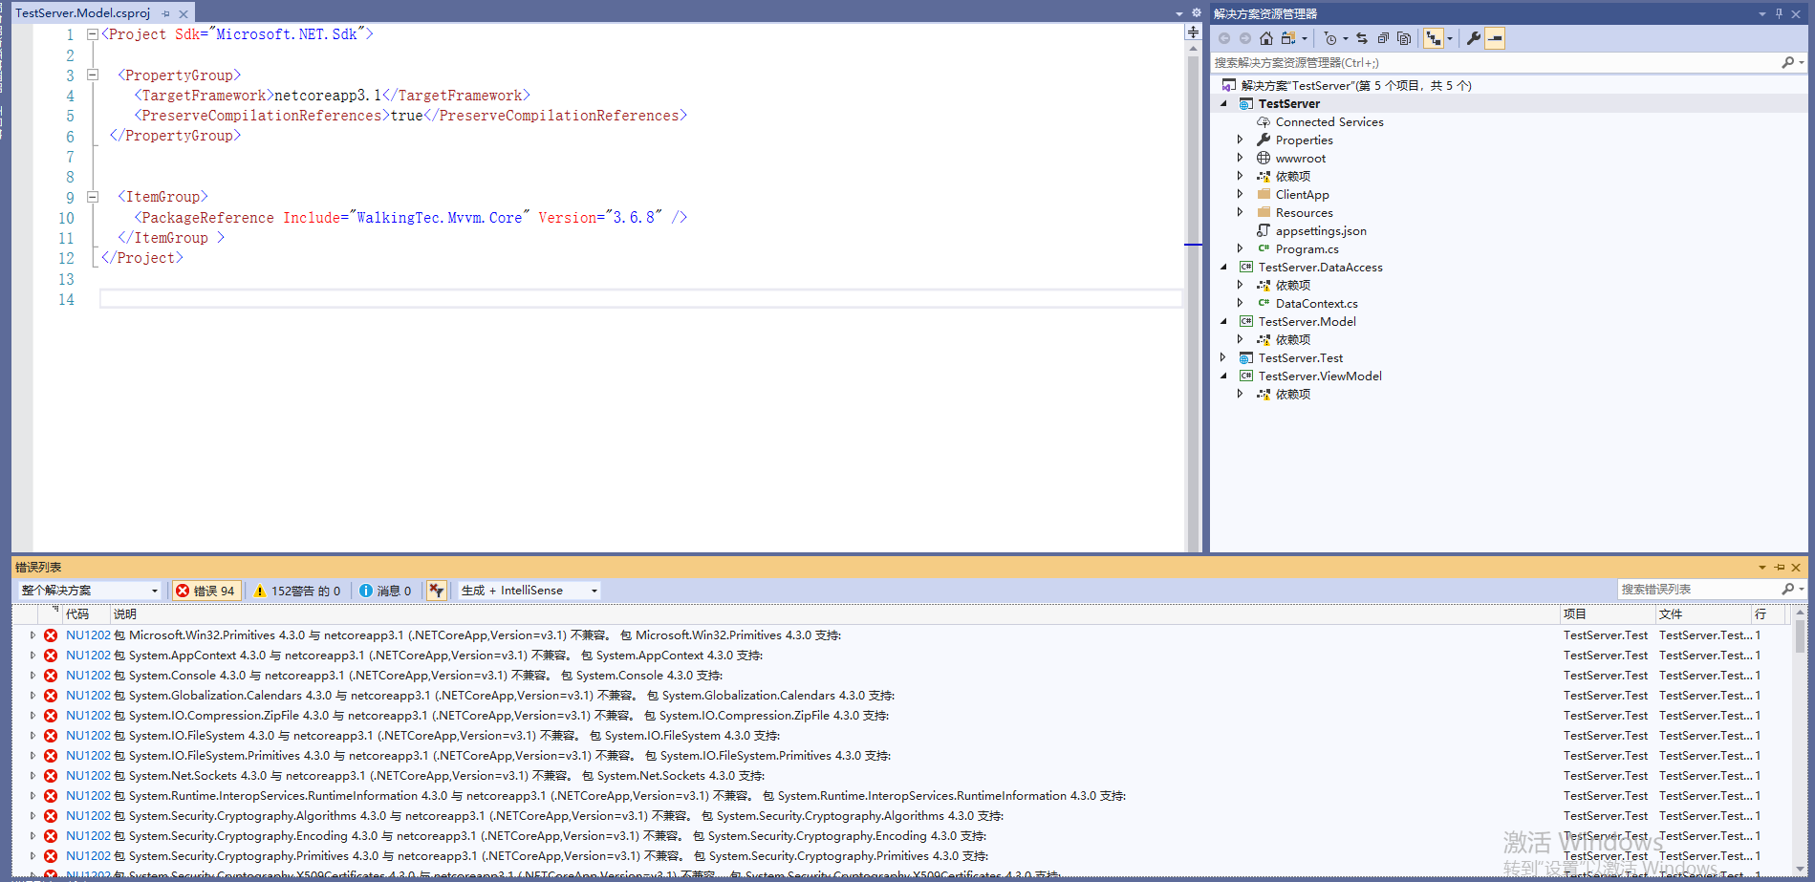Hide errors by clicking 错误 94 toggle
Image resolution: width=1815 pixels, height=882 pixels.
(x=206, y=590)
